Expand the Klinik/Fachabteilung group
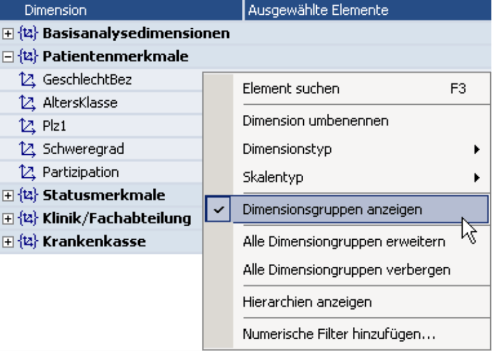Image resolution: width=492 pixels, height=351 pixels. (x=8, y=218)
